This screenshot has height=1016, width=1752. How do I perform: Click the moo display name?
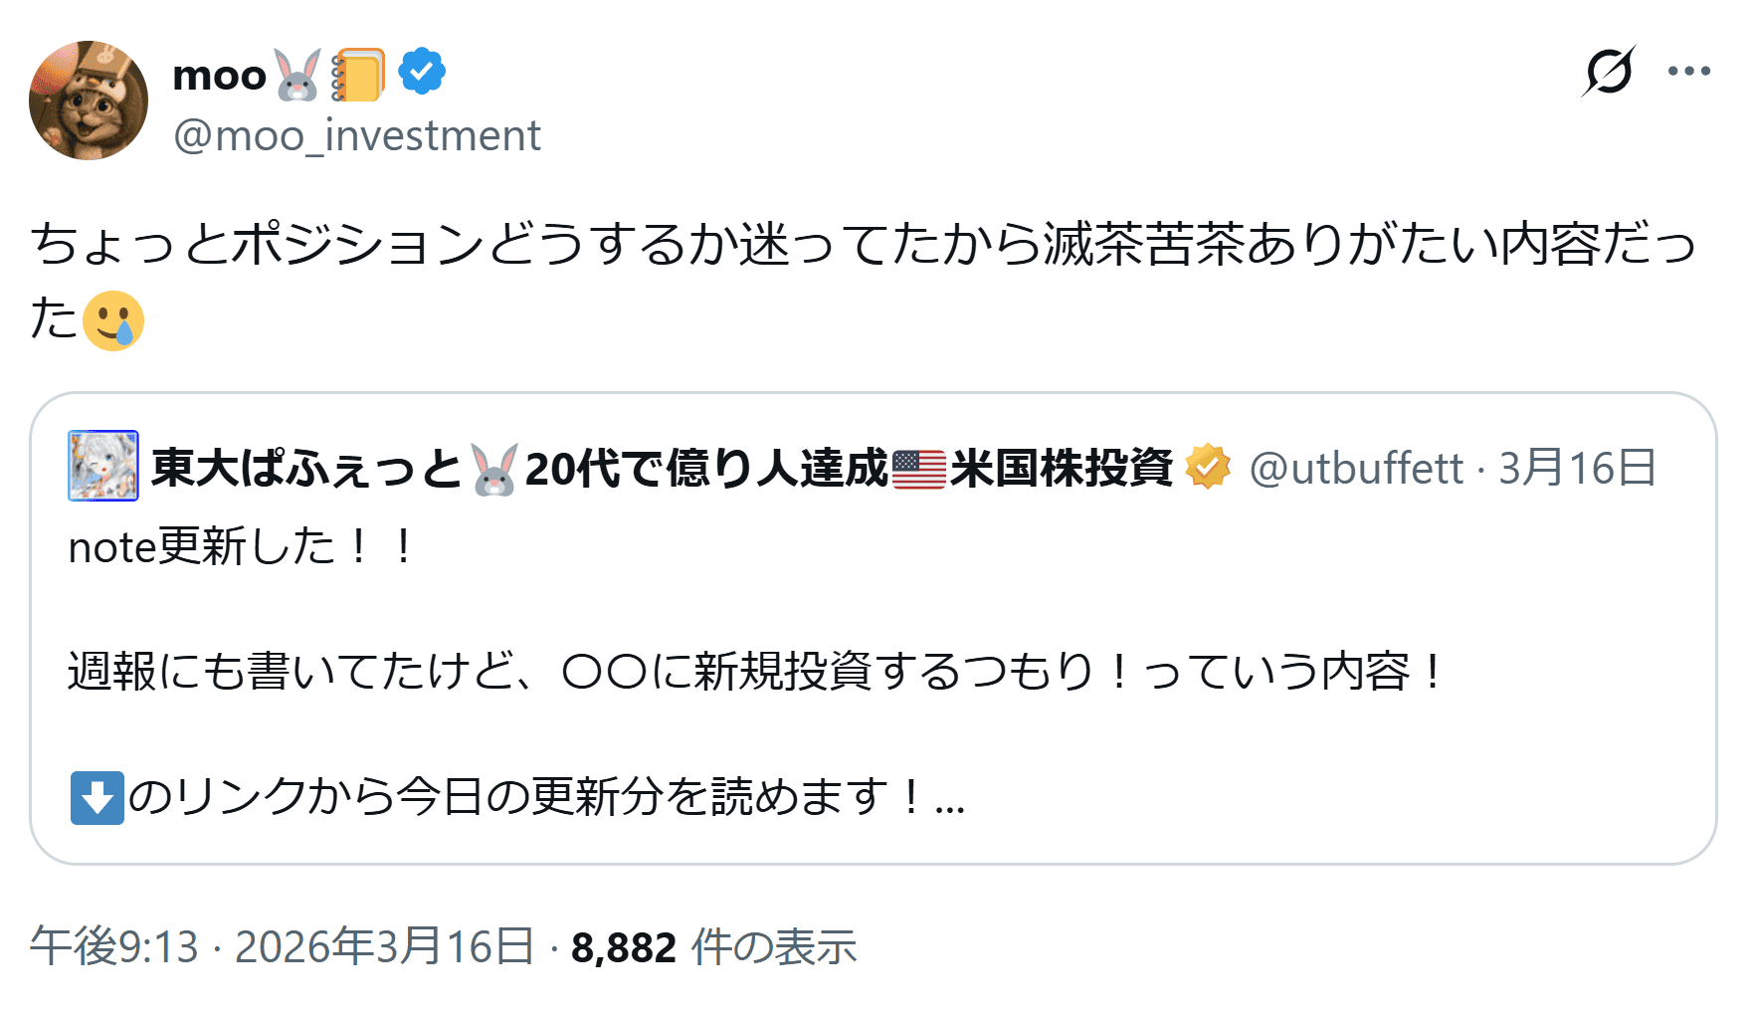click(x=219, y=75)
